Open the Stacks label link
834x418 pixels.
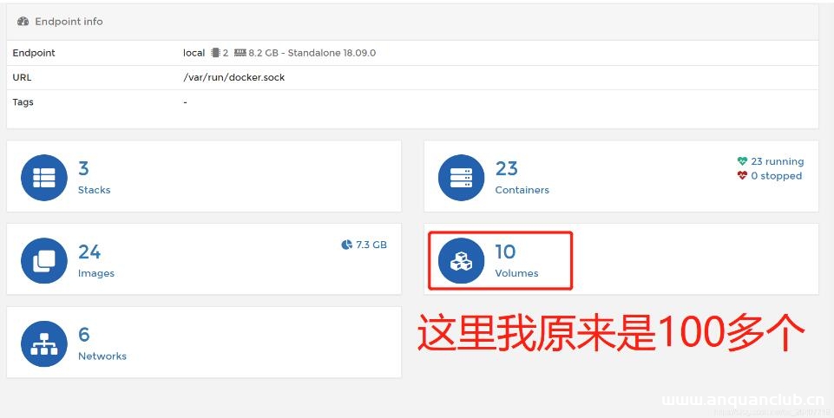click(x=94, y=190)
